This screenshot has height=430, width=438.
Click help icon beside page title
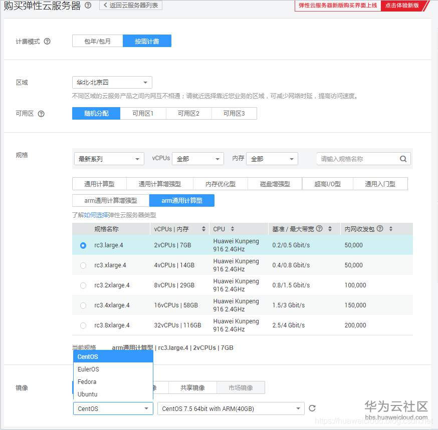[88, 6]
